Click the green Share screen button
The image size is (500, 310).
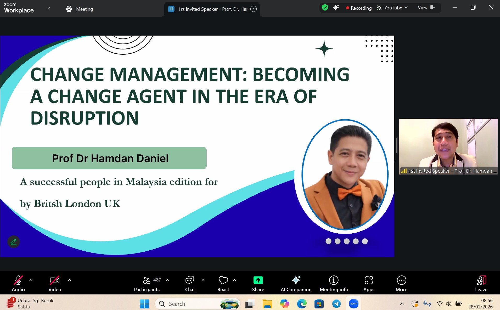click(x=258, y=280)
